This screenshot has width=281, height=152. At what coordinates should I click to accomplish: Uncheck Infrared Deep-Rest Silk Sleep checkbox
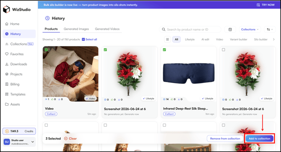pyautogui.click(x=164, y=50)
